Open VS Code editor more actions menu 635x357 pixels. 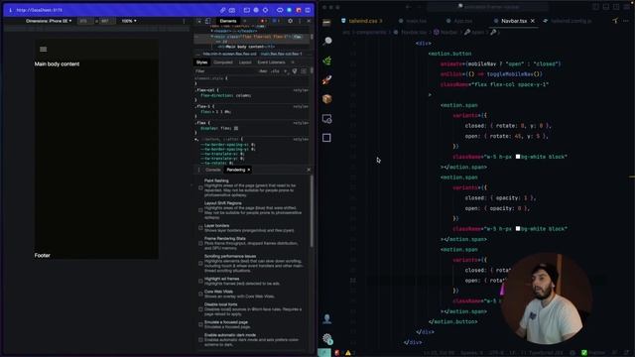point(626,21)
